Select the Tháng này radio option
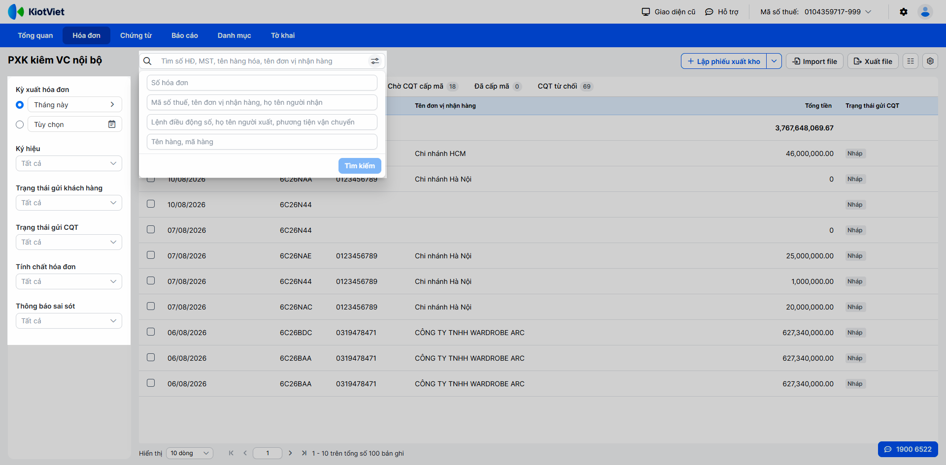 click(x=20, y=105)
